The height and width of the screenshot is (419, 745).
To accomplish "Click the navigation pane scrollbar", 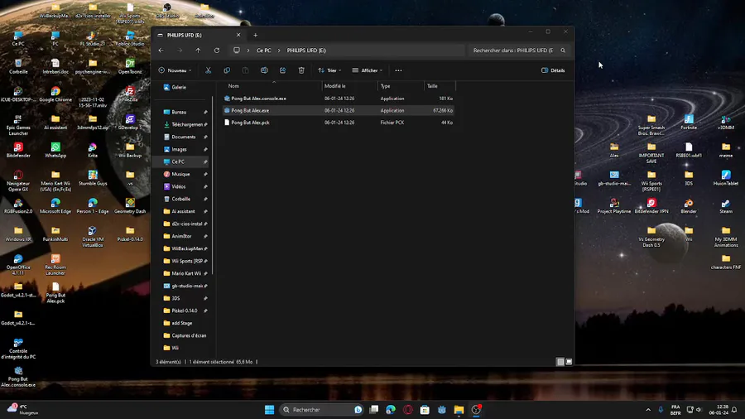I will click(212, 185).
